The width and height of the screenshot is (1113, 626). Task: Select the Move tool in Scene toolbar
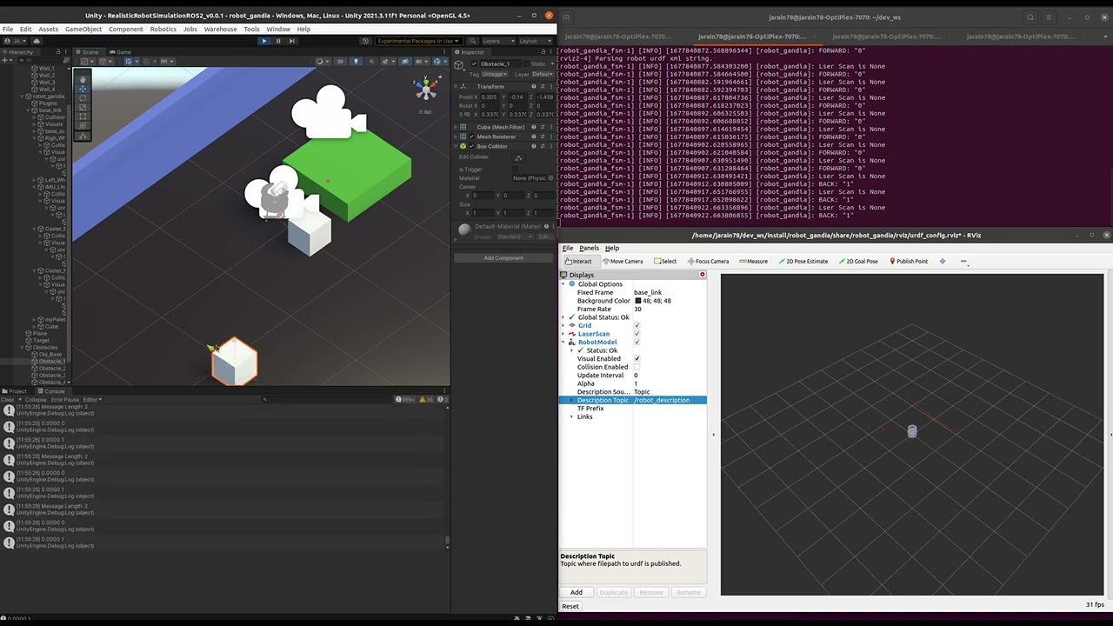[83, 89]
